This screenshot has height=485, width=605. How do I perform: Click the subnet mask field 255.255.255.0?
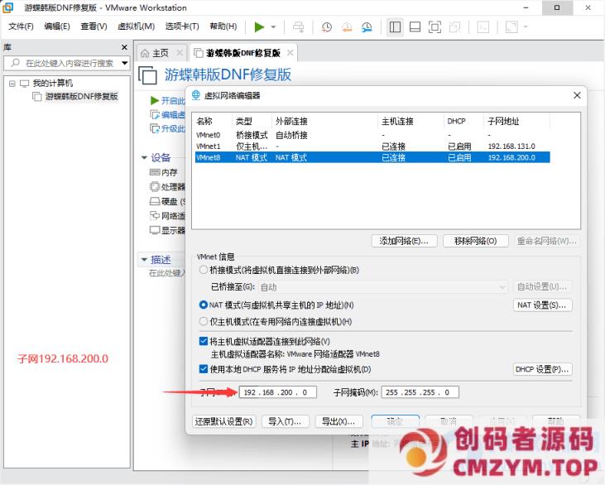click(x=420, y=392)
